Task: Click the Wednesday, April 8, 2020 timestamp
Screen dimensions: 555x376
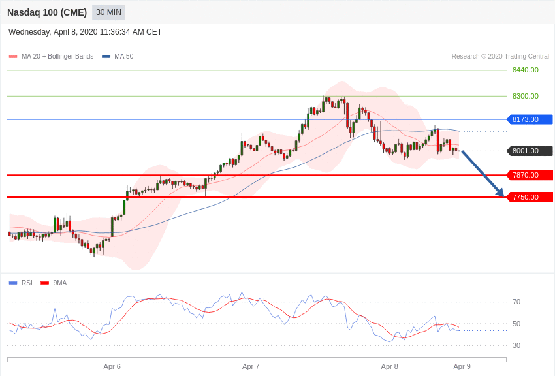Action: [85, 32]
